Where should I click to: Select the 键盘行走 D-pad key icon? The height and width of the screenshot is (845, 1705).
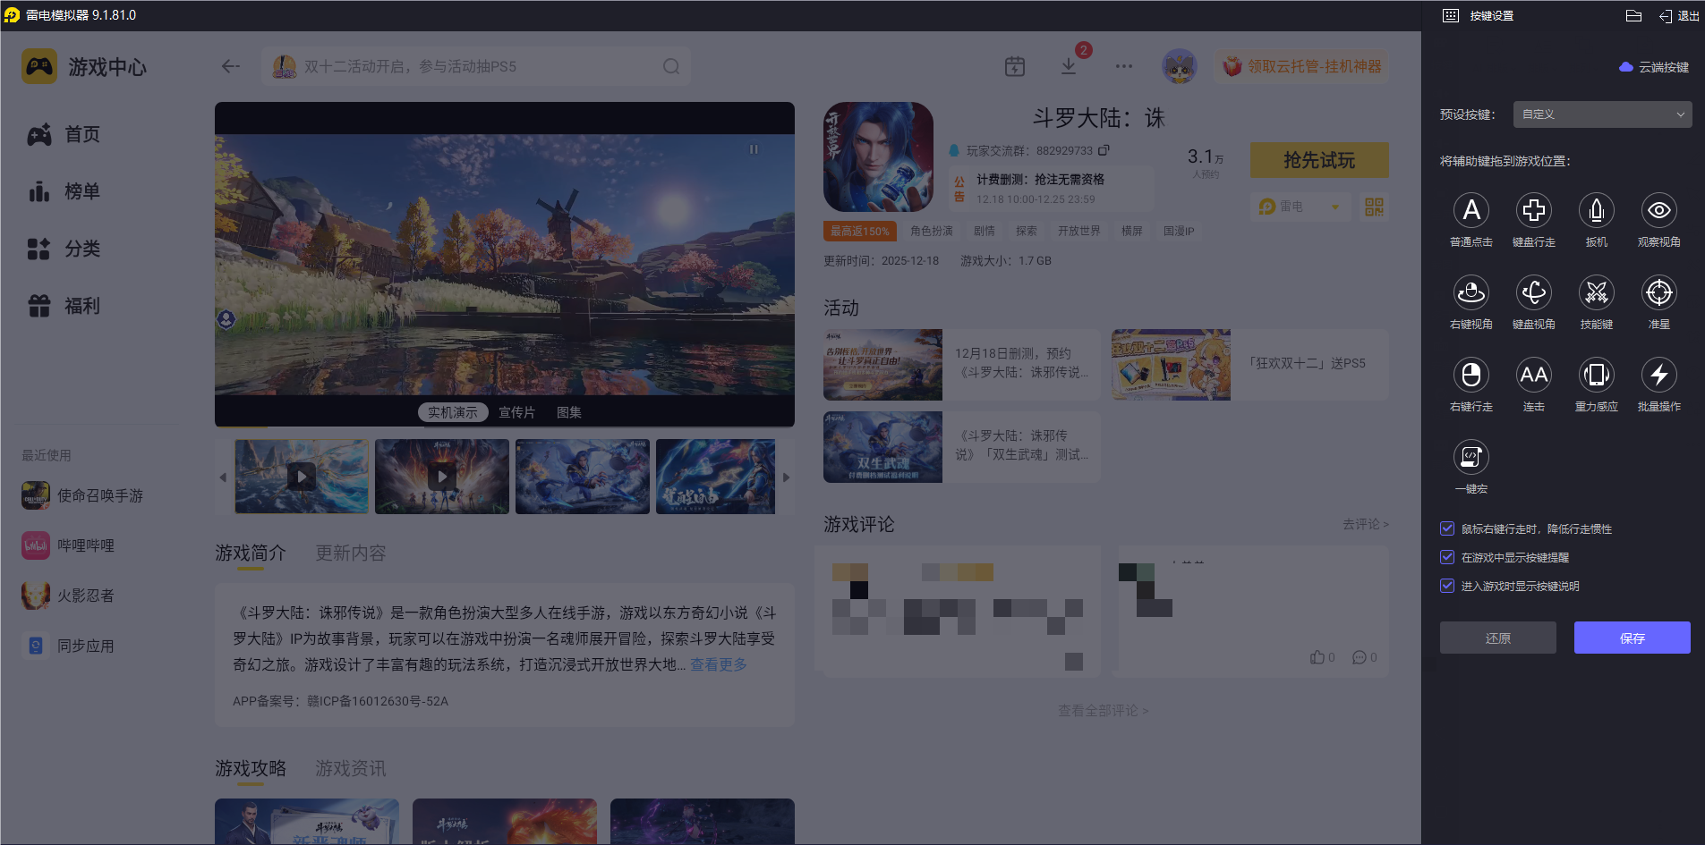[x=1533, y=210]
